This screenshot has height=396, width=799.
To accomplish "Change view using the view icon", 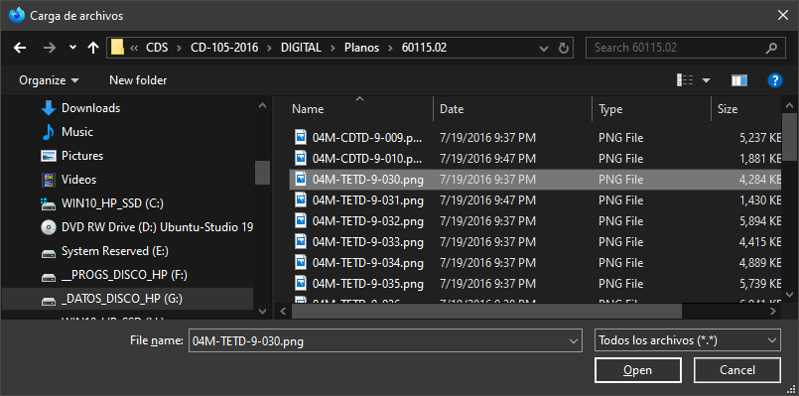I will click(x=684, y=80).
